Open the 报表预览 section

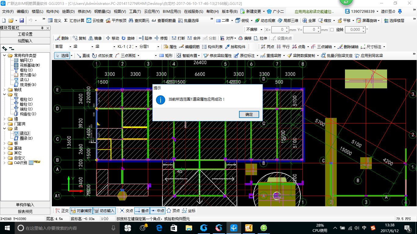[25, 211]
